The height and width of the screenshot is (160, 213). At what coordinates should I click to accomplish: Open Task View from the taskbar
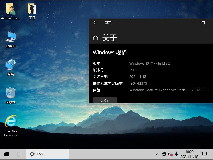(19, 154)
